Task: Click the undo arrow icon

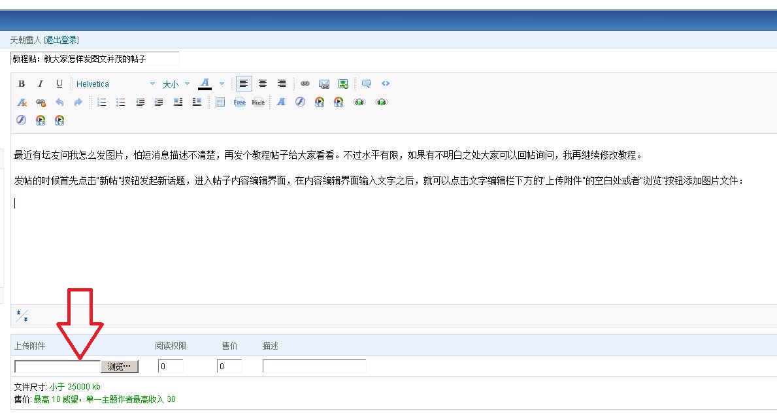Action: click(59, 102)
